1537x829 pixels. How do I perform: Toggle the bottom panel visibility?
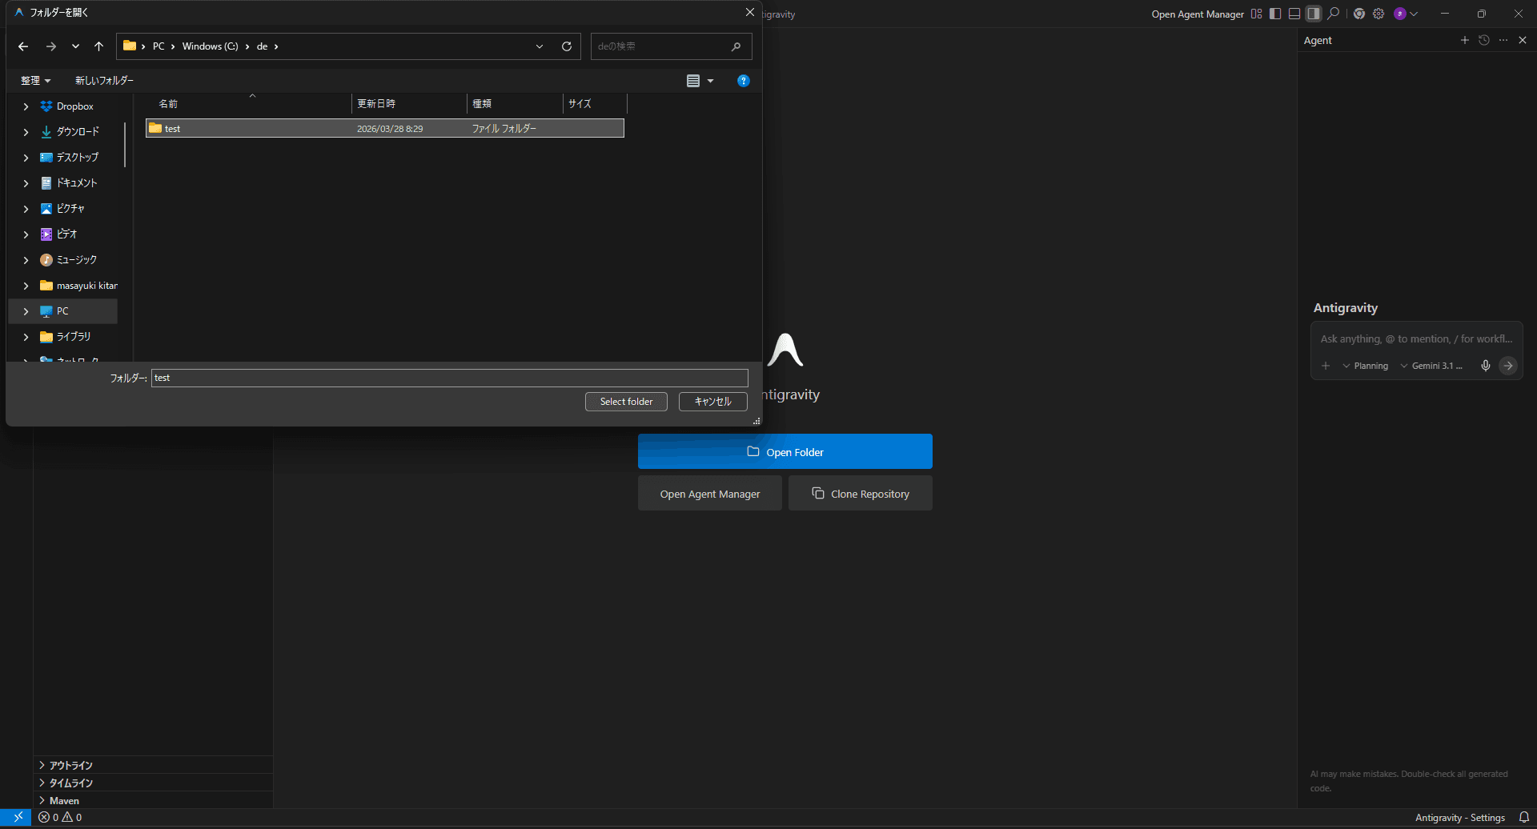(1294, 14)
